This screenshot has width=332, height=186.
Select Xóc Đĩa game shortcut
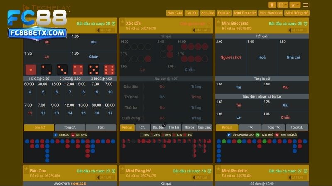pos(207,13)
